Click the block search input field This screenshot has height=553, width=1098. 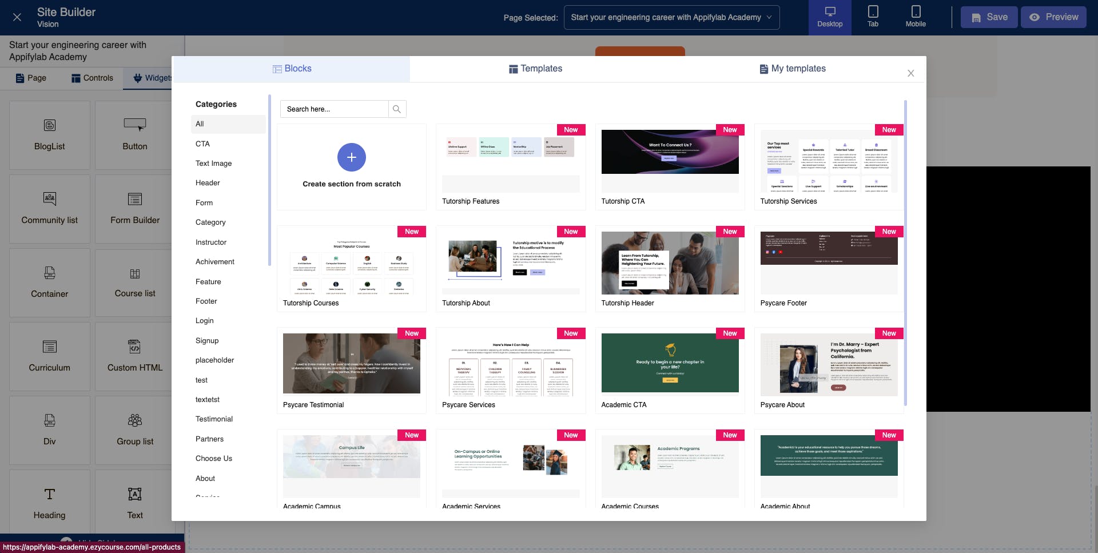pyautogui.click(x=334, y=109)
